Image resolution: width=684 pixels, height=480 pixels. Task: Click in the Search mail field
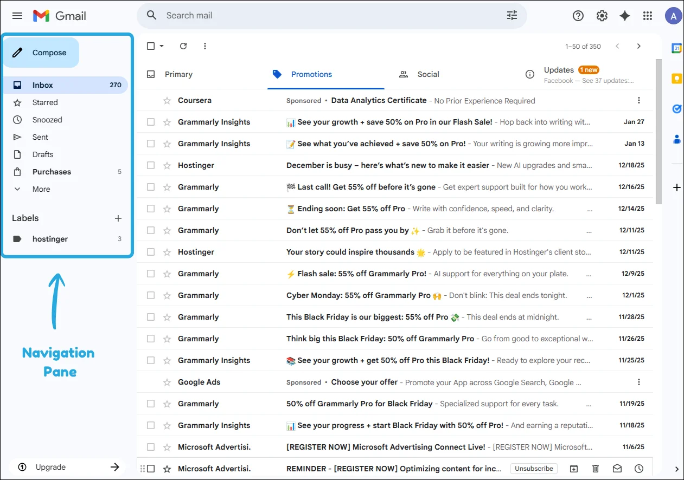[325, 16]
